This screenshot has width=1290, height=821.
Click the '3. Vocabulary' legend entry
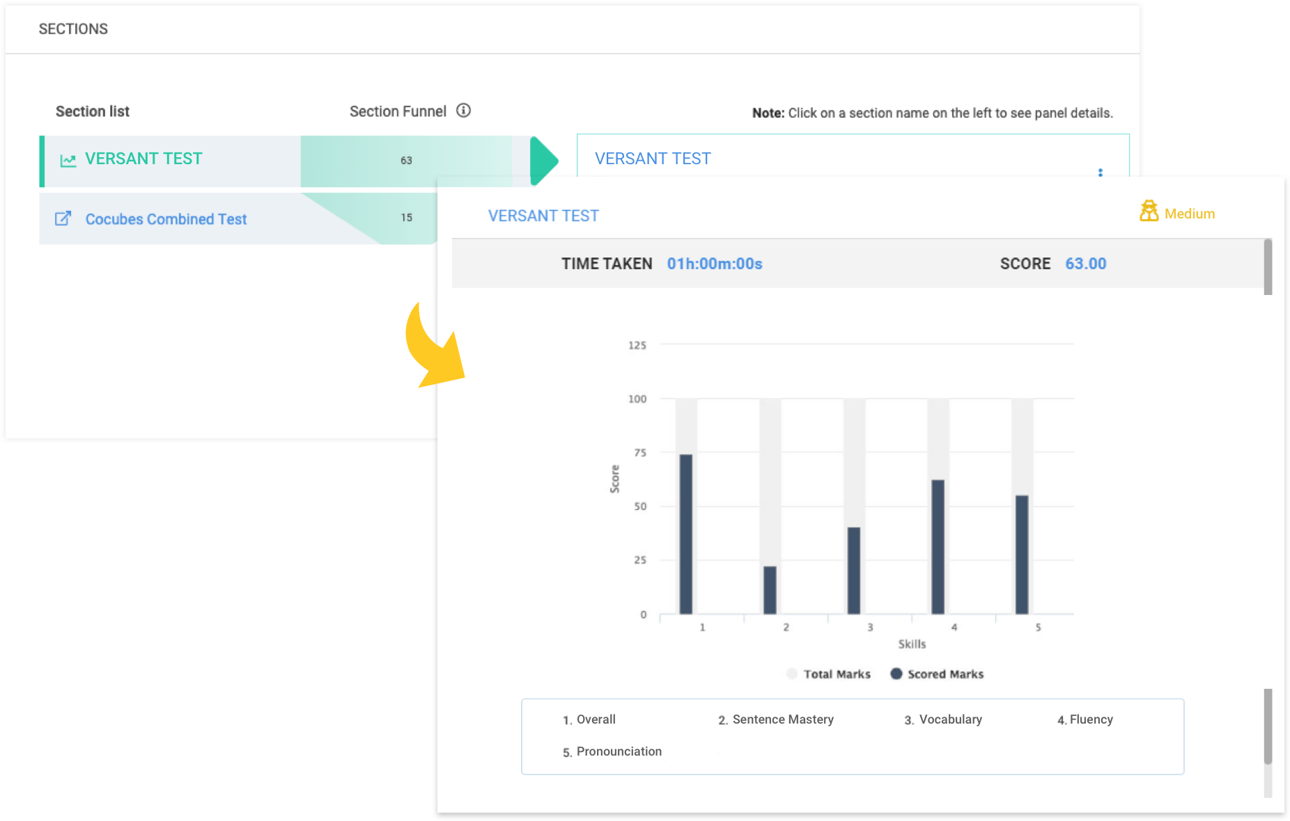943,719
